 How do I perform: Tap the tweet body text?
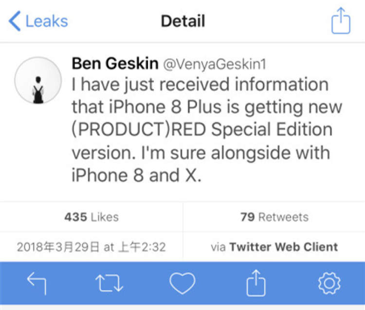(x=207, y=130)
